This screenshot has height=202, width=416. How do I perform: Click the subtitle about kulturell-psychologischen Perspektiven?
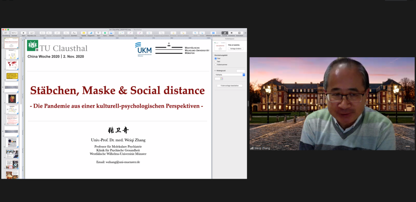[x=116, y=106]
